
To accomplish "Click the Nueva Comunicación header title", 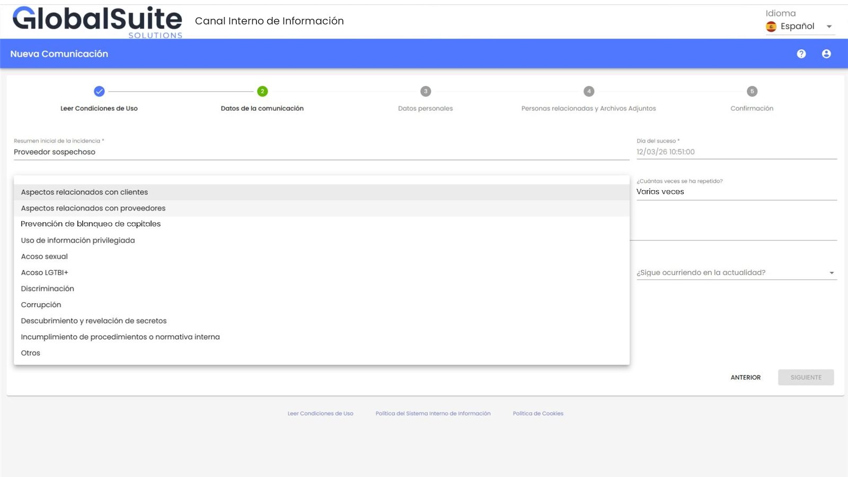I will click(59, 54).
